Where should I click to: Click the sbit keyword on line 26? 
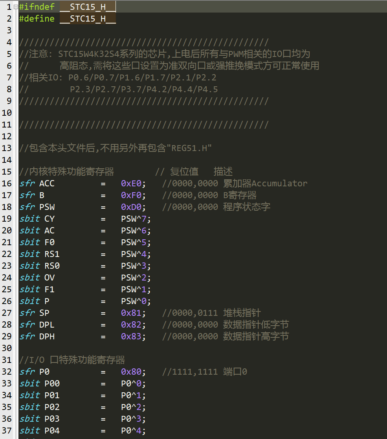click(x=30, y=301)
